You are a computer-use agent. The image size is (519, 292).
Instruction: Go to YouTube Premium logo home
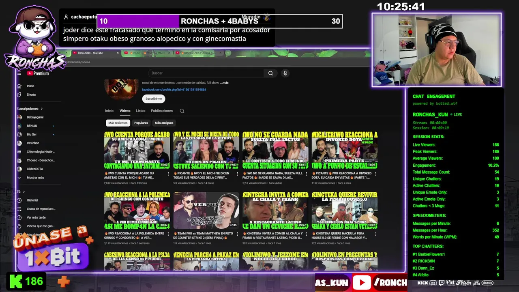[38, 73]
